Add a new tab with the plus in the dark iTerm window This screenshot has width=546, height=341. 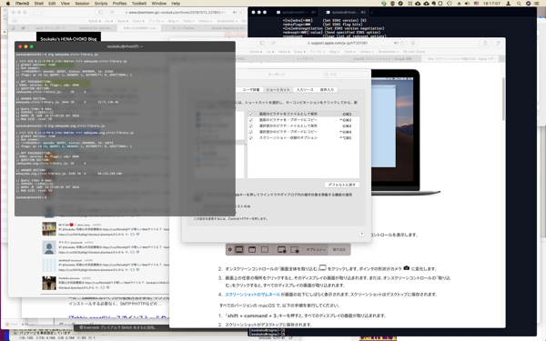[x=371, y=12]
